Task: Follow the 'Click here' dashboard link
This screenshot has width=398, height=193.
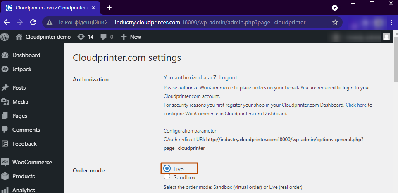Action: point(356,105)
